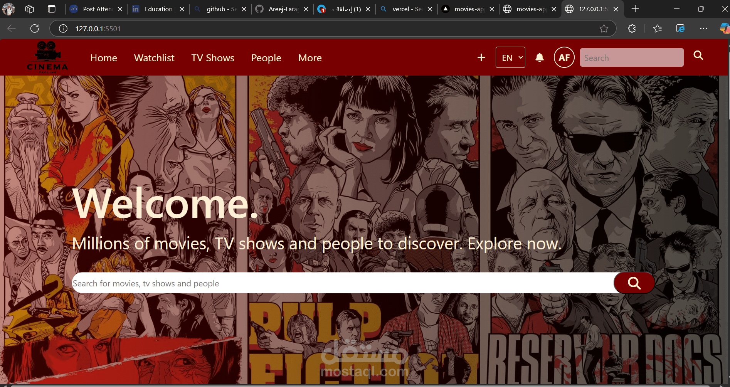Click the dark red hero search button

coord(634,283)
